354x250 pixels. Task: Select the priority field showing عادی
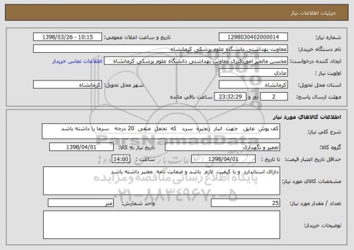pos(253,73)
